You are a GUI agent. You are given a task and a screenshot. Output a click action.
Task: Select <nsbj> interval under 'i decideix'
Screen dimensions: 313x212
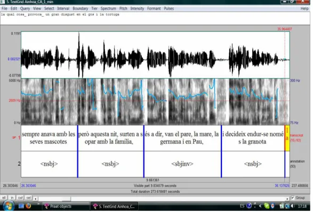click(x=253, y=164)
